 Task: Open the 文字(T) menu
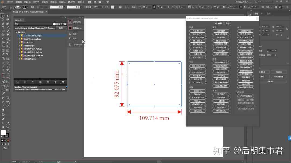point(36,2)
